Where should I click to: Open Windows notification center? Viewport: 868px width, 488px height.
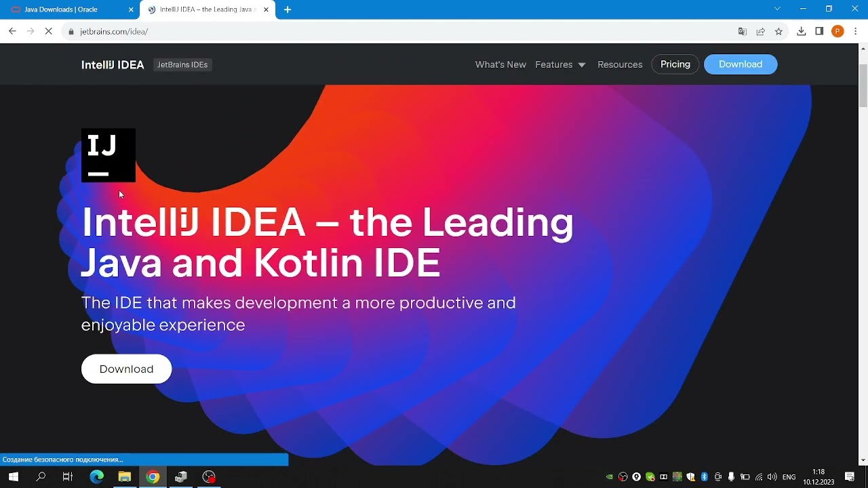point(849,477)
